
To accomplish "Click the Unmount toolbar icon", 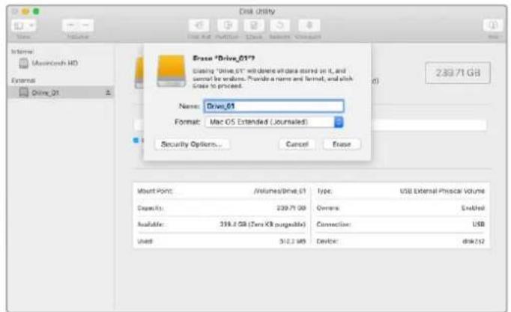I will click(x=309, y=25).
